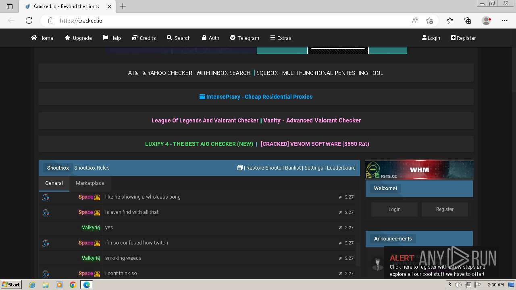Add this page to favorites star icon
Image resolution: width=516 pixels, height=290 pixels.
[429, 21]
